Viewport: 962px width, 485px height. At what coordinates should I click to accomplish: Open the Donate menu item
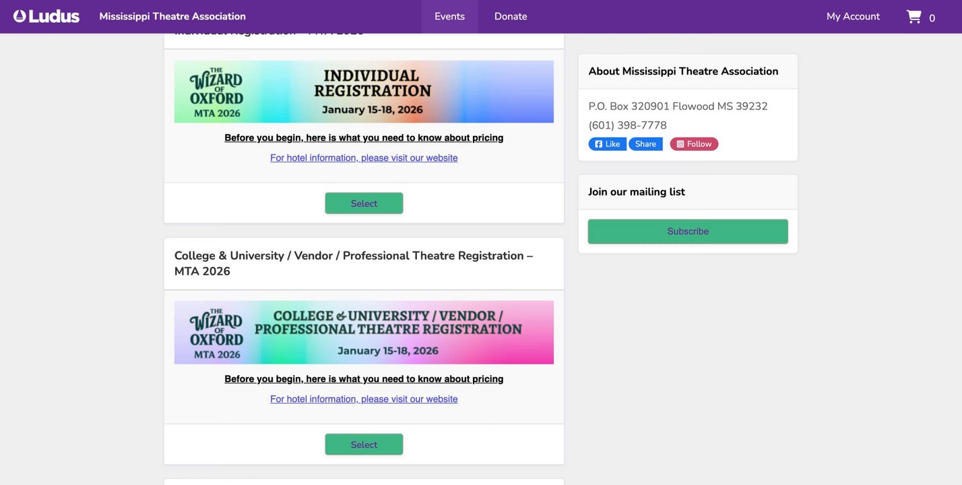pos(511,17)
